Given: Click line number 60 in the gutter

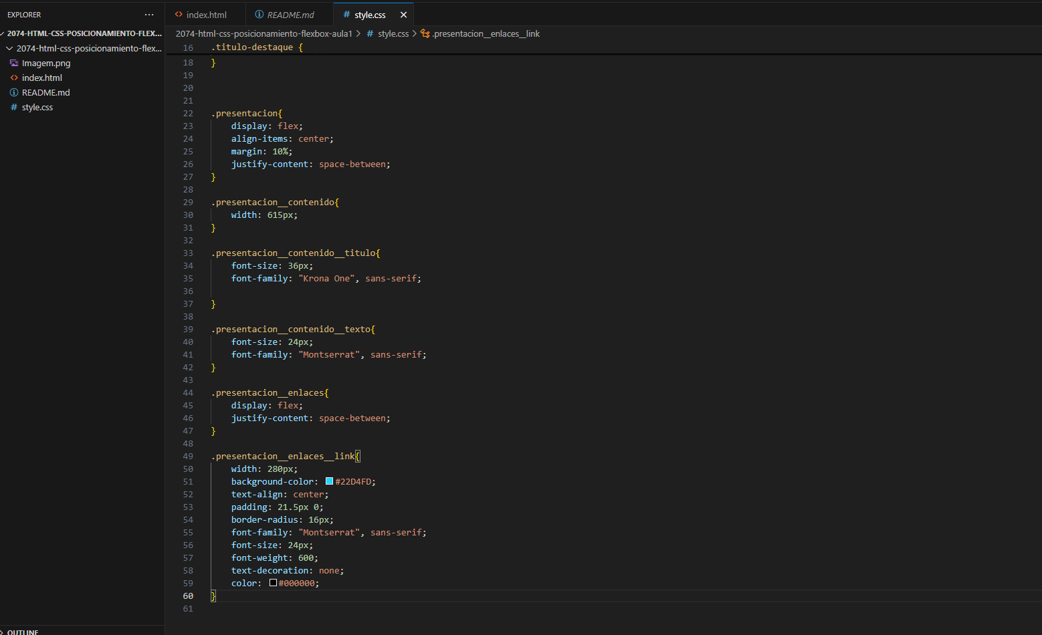Looking at the screenshot, I should [x=188, y=596].
